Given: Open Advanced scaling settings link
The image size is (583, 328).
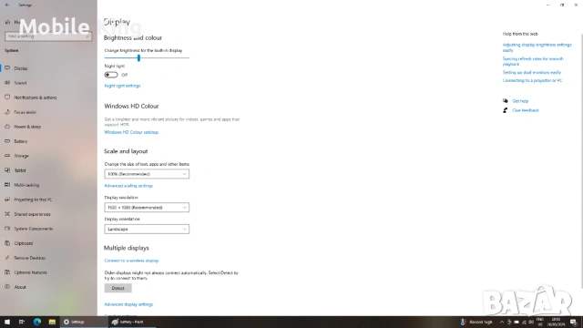Looking at the screenshot, I should click(128, 186).
